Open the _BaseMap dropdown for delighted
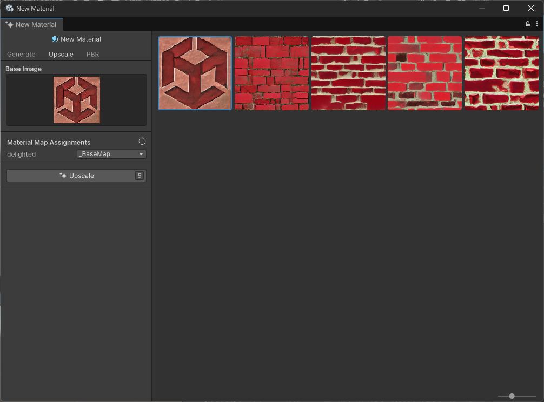Screen dimensions: 544x402 111,154
